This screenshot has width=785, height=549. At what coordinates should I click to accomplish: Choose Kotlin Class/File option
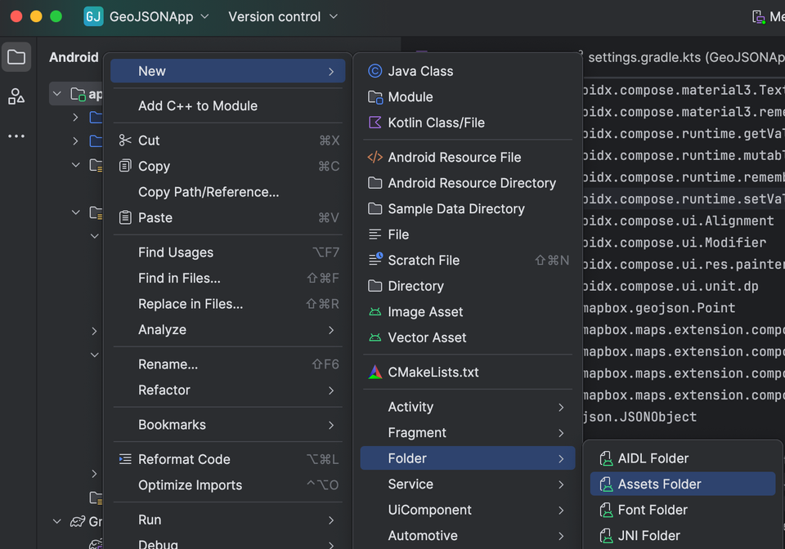[436, 123]
